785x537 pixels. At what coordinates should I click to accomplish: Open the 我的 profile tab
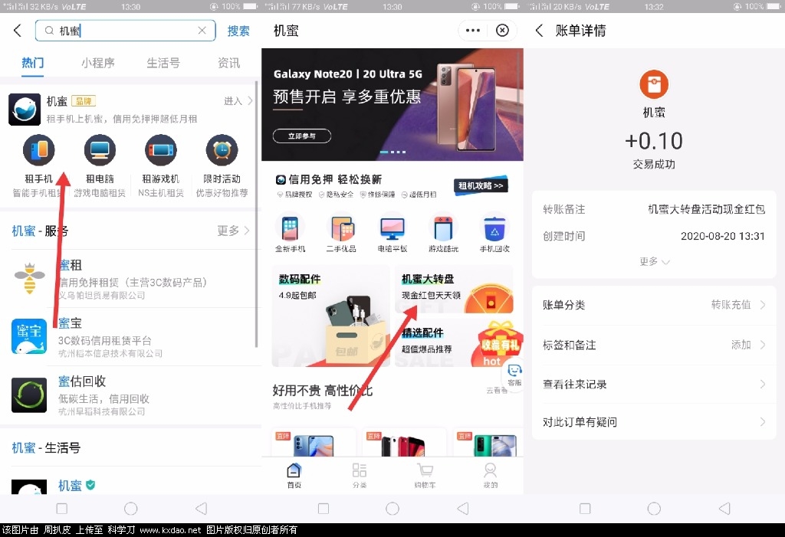tap(490, 476)
